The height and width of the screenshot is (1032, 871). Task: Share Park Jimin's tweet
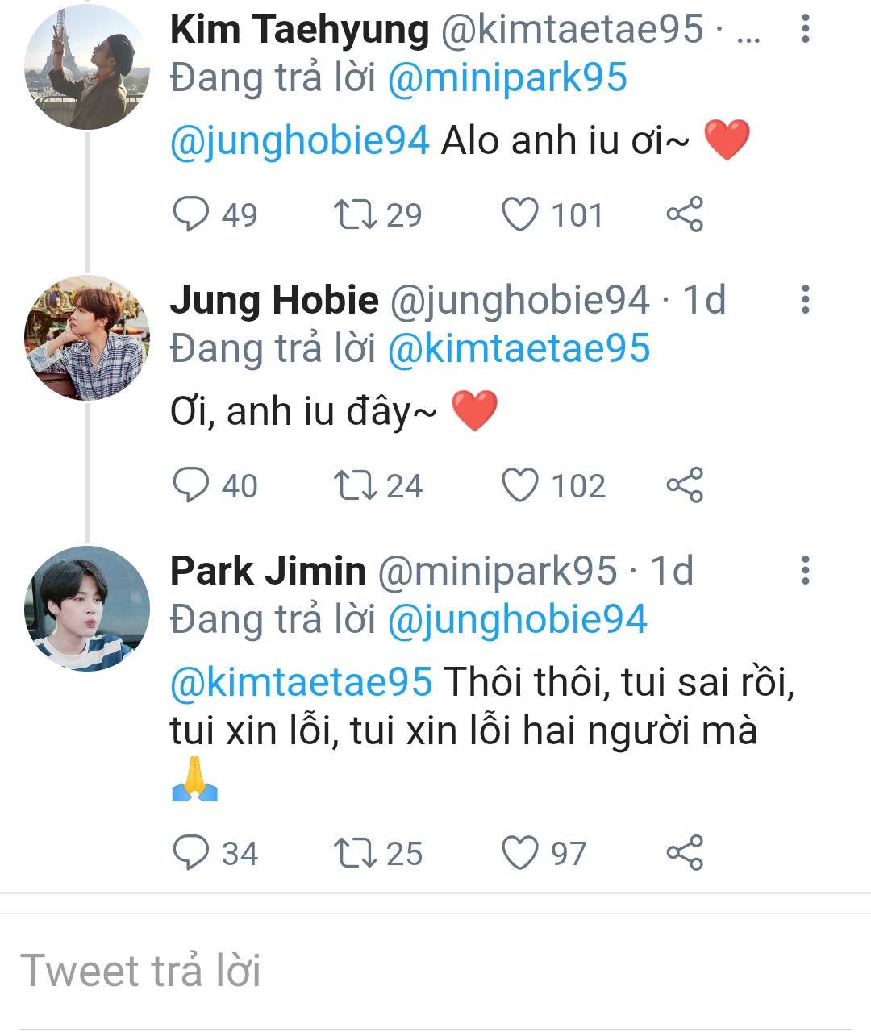click(685, 853)
